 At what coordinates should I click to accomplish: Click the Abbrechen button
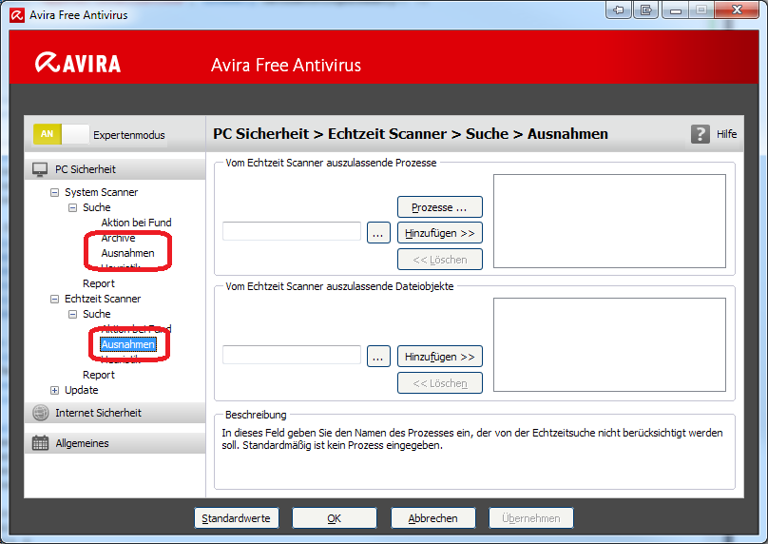point(433,518)
